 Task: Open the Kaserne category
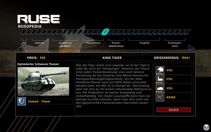point(40,43)
